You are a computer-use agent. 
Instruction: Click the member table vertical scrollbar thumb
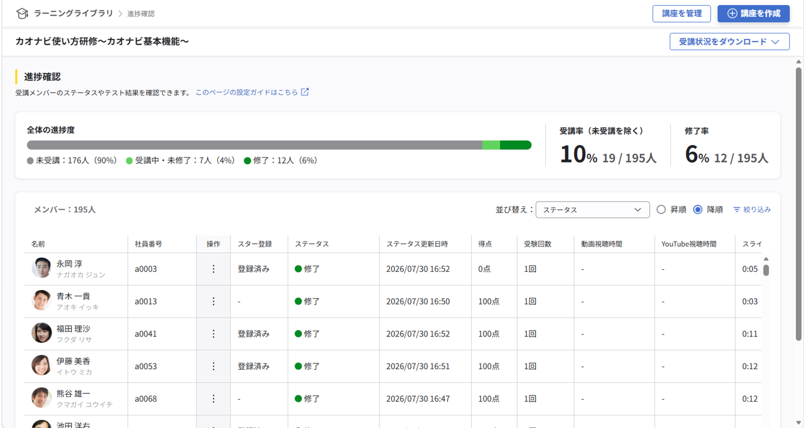766,270
